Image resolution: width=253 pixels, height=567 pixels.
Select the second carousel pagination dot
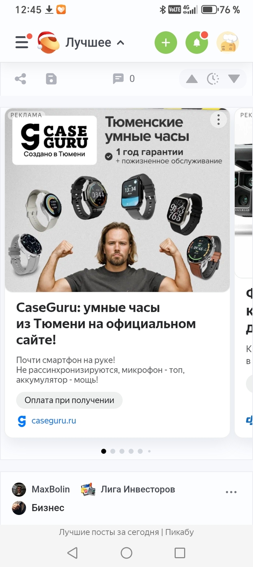click(x=113, y=451)
